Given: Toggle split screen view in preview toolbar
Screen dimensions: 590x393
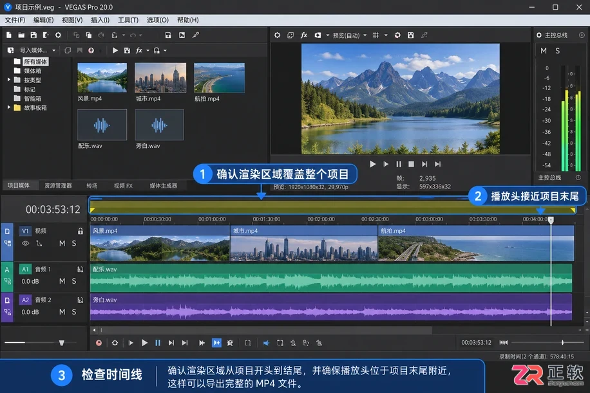Looking at the screenshot, I should [318, 35].
